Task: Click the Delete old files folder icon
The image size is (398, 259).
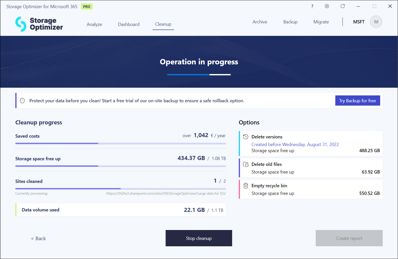Action: [x=246, y=164]
